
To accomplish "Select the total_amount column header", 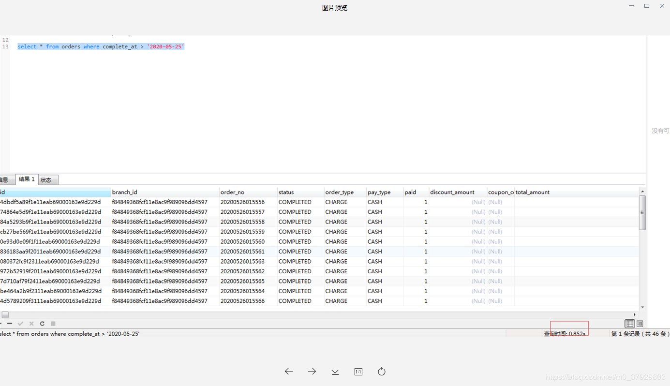I will click(x=577, y=192).
